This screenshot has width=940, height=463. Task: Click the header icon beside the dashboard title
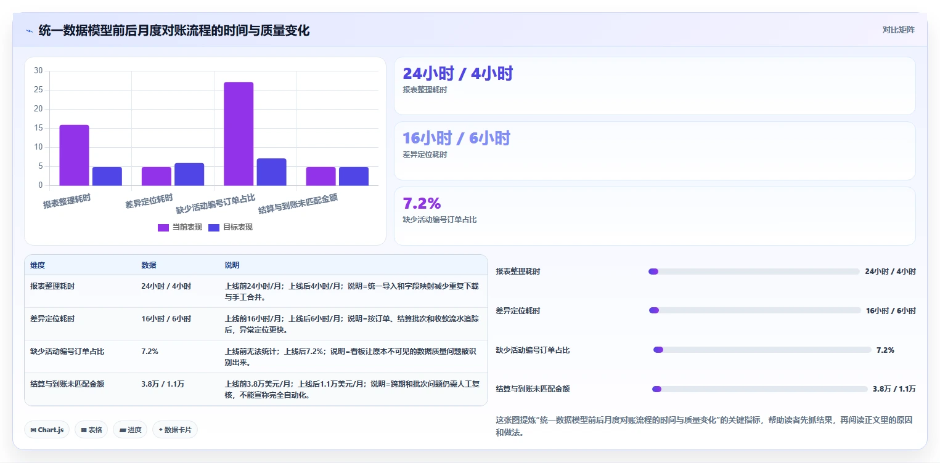tap(29, 30)
